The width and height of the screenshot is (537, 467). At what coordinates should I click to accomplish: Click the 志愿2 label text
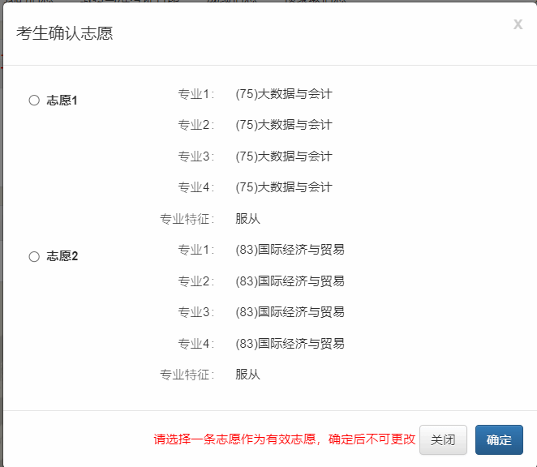coord(62,256)
